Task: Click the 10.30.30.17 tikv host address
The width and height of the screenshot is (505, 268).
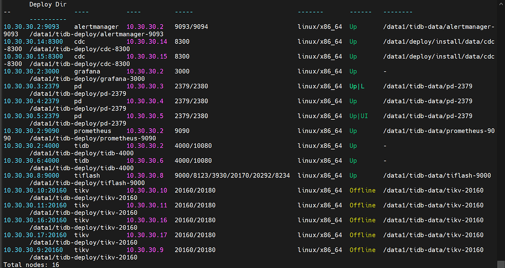Action: [x=147, y=235]
